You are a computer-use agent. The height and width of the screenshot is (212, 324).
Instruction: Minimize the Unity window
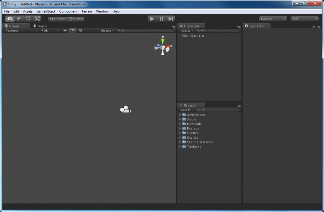coord(297,3)
